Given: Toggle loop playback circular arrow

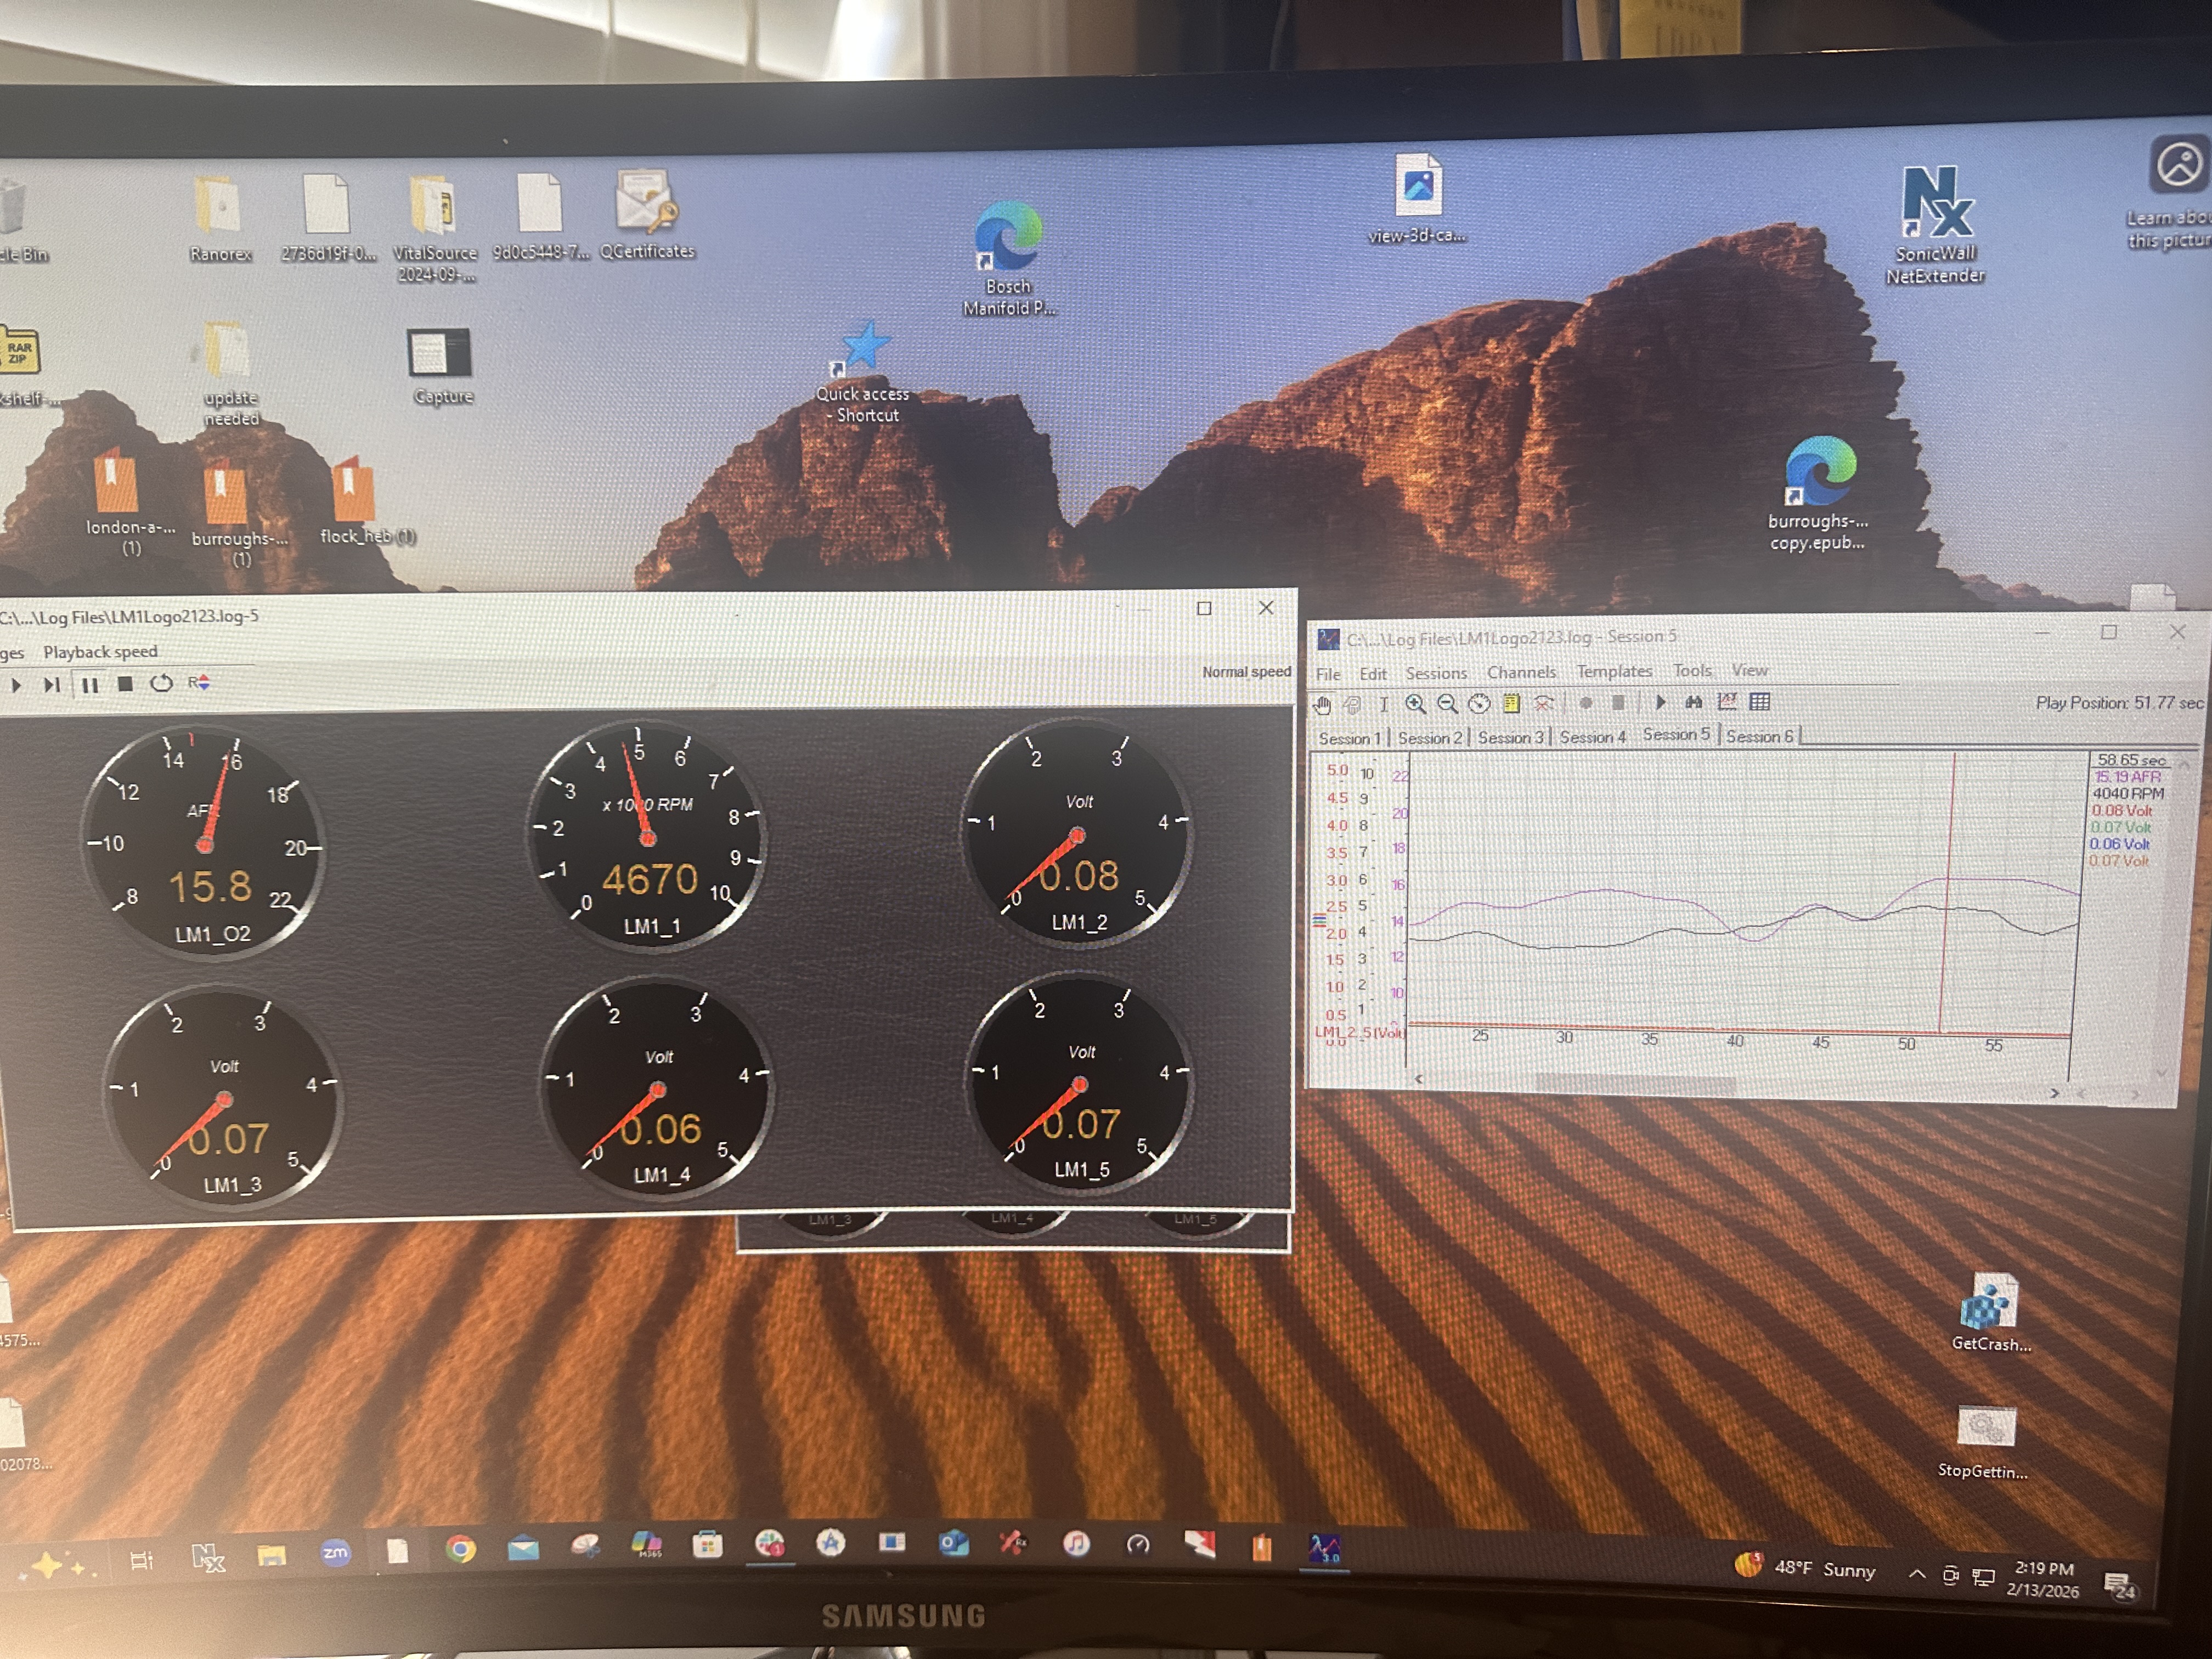Looking at the screenshot, I should click(x=161, y=683).
